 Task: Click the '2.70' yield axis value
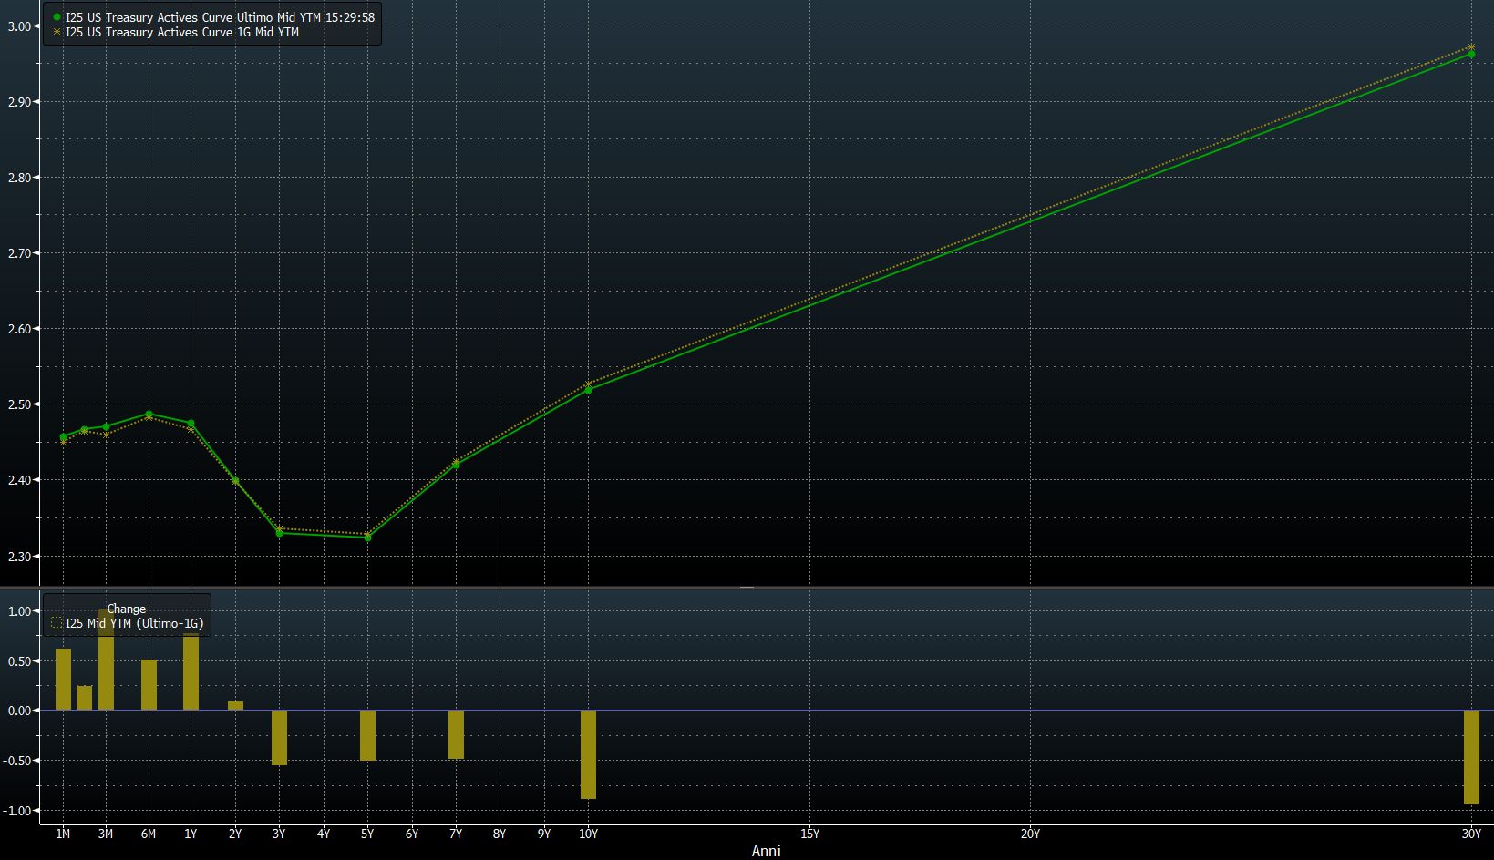19,253
